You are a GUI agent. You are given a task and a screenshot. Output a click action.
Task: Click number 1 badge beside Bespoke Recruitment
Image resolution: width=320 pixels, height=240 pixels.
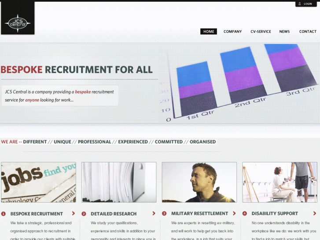point(4,214)
